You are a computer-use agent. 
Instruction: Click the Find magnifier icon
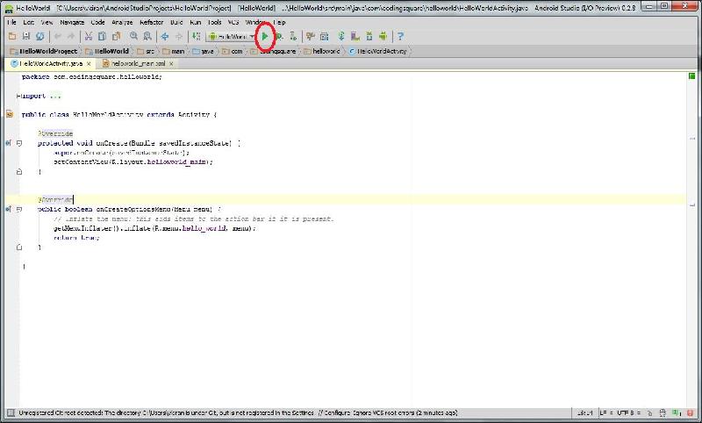click(x=134, y=36)
